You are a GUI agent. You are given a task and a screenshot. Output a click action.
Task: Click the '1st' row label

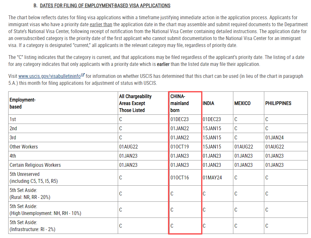[x=13, y=119]
